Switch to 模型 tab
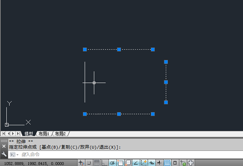Screen dimensions: 243x166 coord(29,134)
